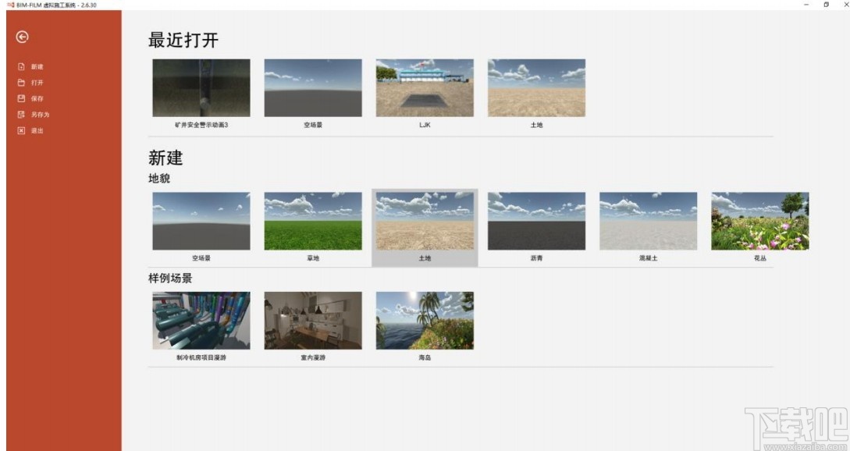Open the recent LJK project thumbnail

tap(424, 87)
